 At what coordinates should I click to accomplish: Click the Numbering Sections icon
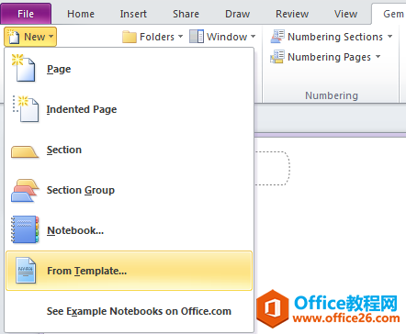tap(277, 37)
